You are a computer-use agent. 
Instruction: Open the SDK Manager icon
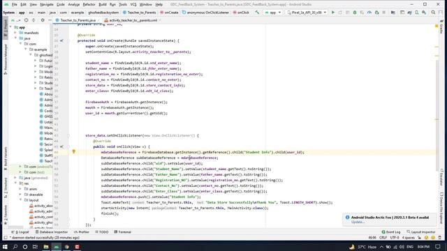click(424, 13)
